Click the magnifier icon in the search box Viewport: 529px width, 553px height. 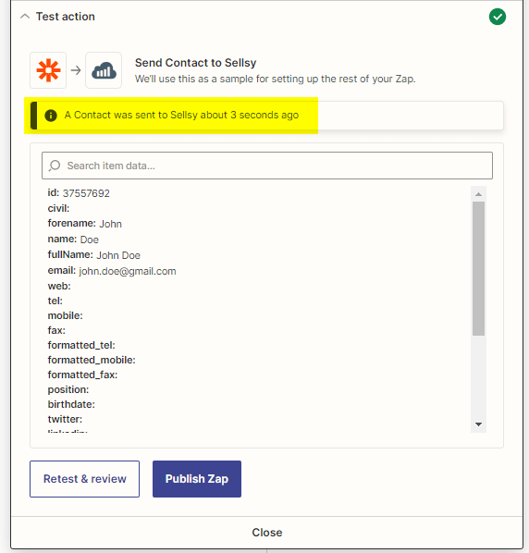(x=55, y=166)
